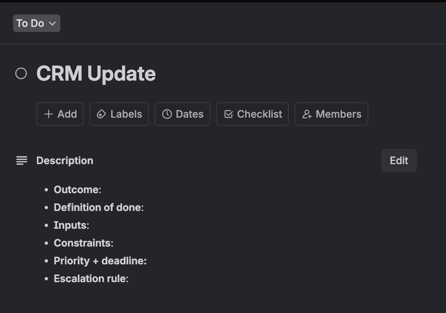This screenshot has width=446, height=313.
Task: Open the Labels menu
Action: (119, 114)
